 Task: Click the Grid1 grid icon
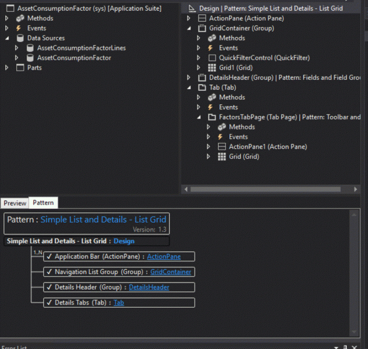point(212,68)
